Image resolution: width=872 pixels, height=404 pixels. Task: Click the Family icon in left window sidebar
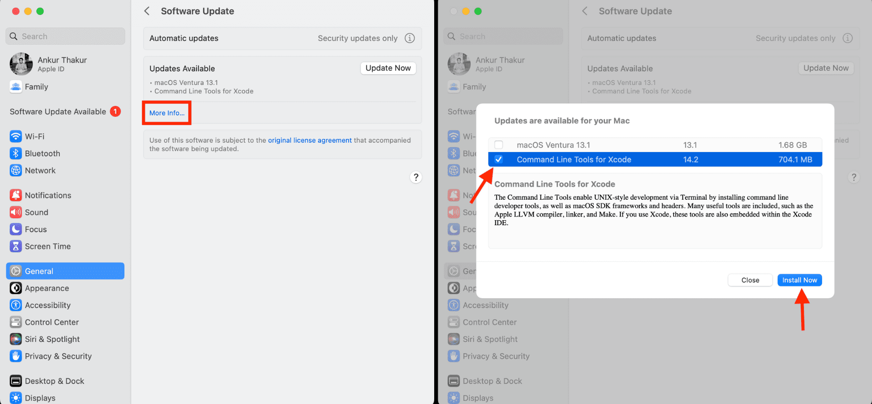point(15,87)
